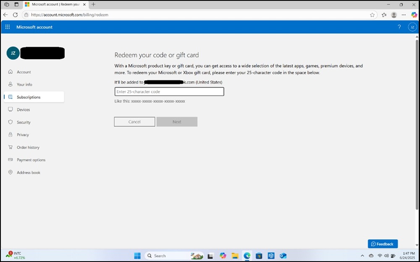This screenshot has width=420, height=262.
Task: Click the browser back arrow
Action: 5,15
